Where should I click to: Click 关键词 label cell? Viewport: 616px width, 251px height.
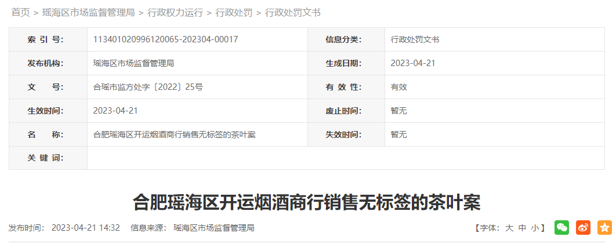[48, 158]
